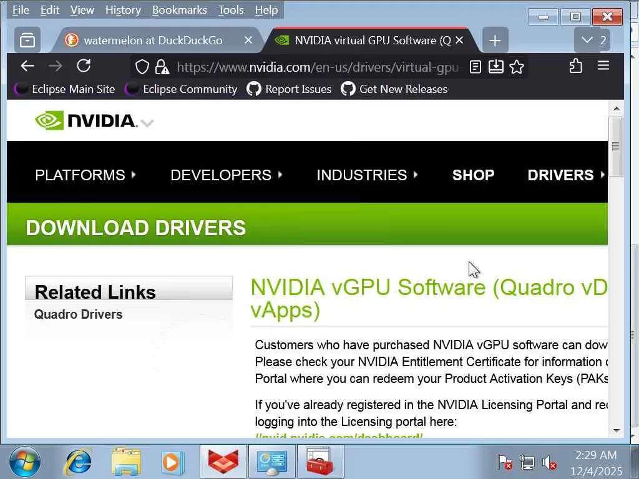Toggle reader view in address bar
This screenshot has width=639, height=479.
click(x=475, y=67)
